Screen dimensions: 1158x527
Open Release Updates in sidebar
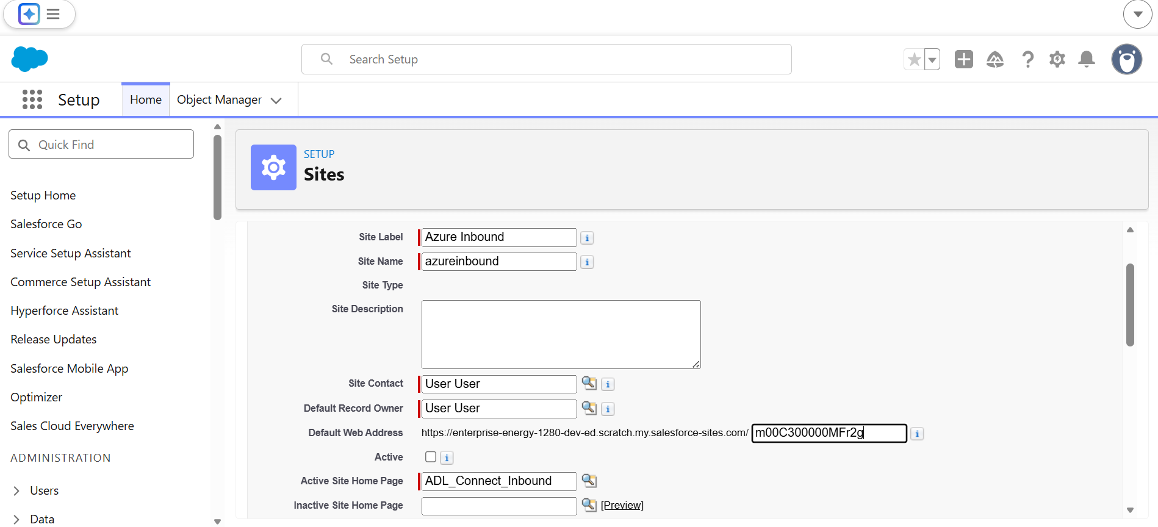54,339
